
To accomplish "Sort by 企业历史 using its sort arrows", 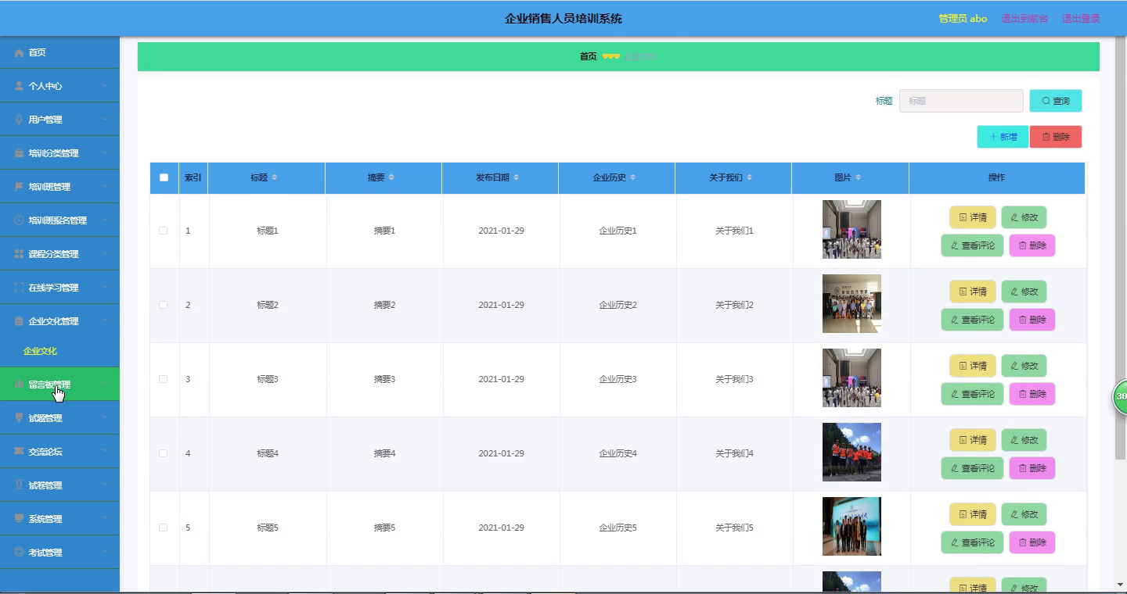I will 632,177.
